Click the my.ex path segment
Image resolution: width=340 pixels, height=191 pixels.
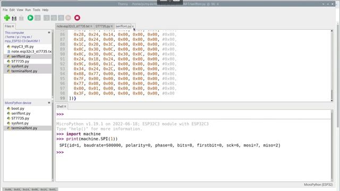pyautogui.click(x=26, y=37)
